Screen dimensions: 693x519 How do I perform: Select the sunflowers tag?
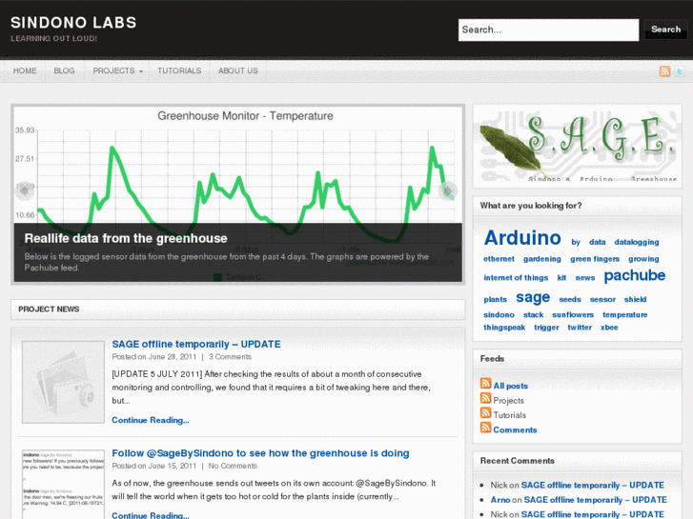(573, 315)
